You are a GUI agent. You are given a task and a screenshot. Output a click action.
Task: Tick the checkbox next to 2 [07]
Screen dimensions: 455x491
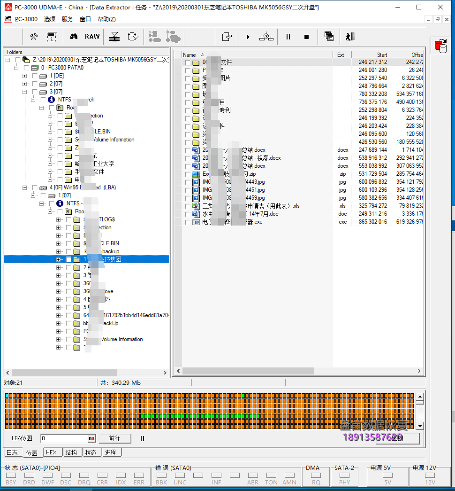click(x=35, y=84)
